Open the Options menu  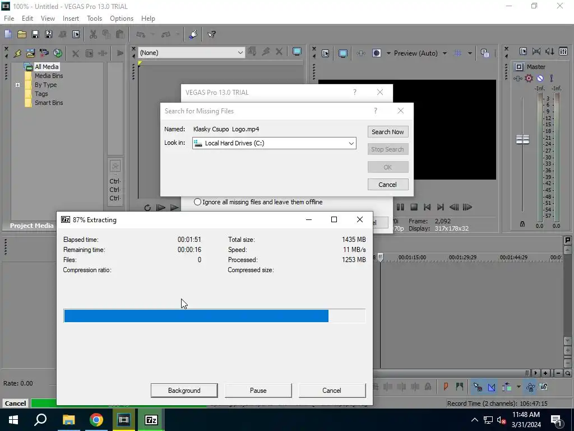point(122,19)
